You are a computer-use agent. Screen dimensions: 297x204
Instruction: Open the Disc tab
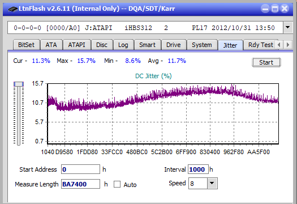click(102, 45)
